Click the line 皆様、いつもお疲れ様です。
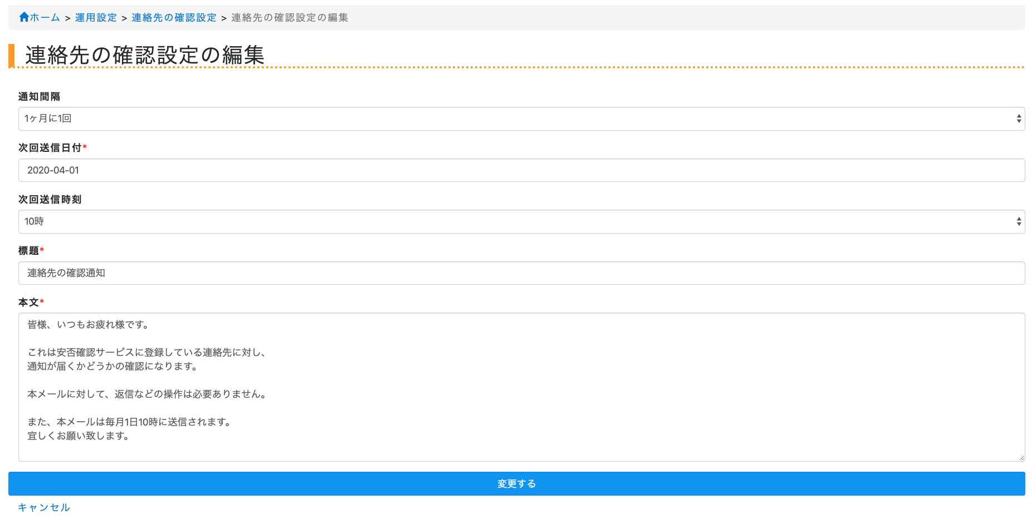This screenshot has height=519, width=1032. pyautogui.click(x=88, y=325)
